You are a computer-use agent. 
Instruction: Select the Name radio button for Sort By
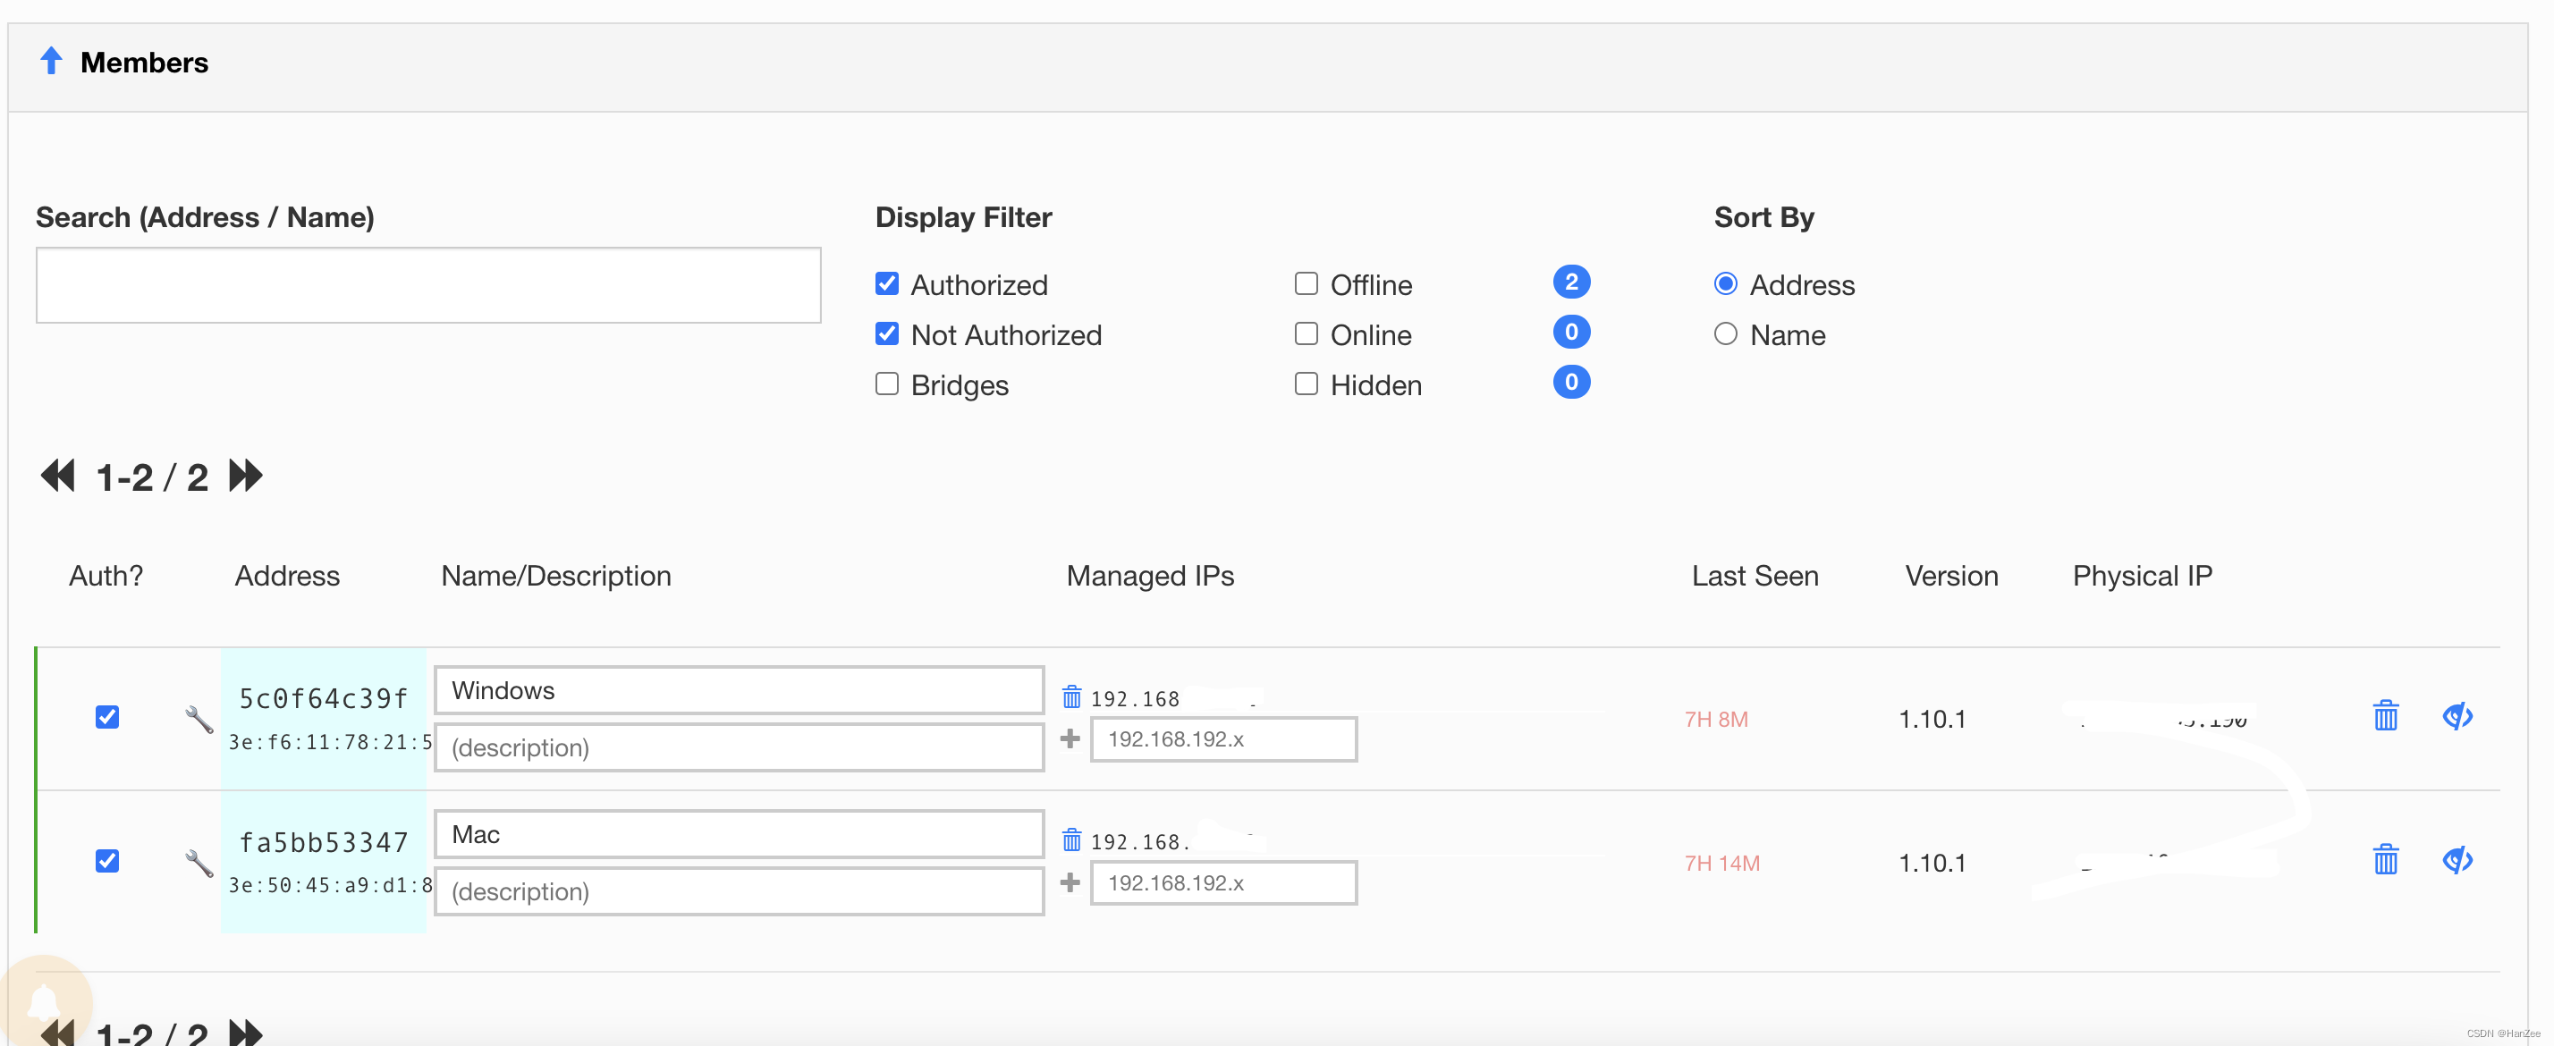1727,334
